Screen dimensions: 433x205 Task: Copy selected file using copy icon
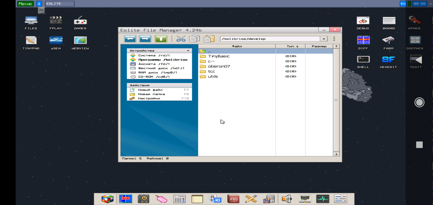tap(195, 39)
